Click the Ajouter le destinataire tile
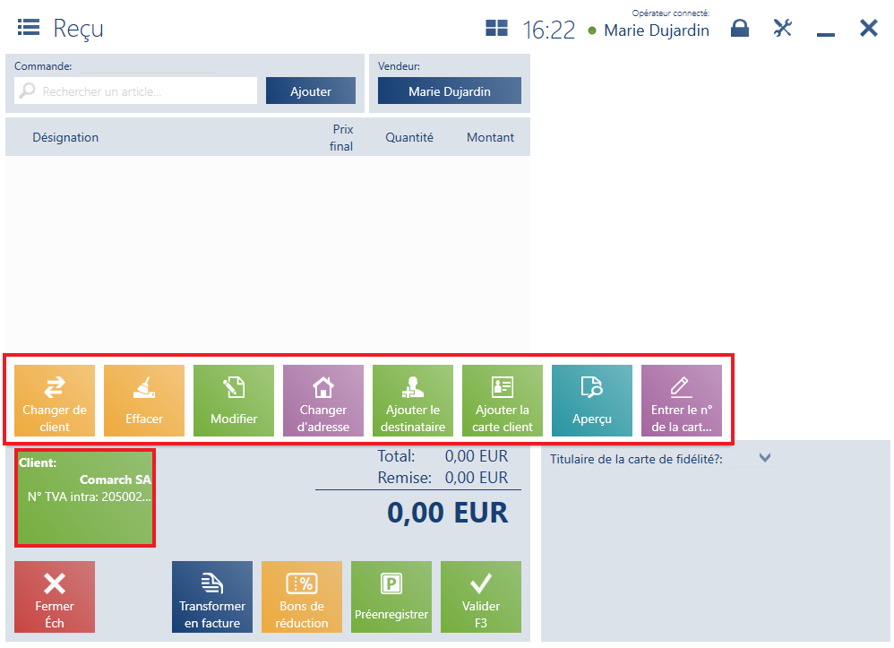The width and height of the screenshot is (894, 648). [413, 401]
